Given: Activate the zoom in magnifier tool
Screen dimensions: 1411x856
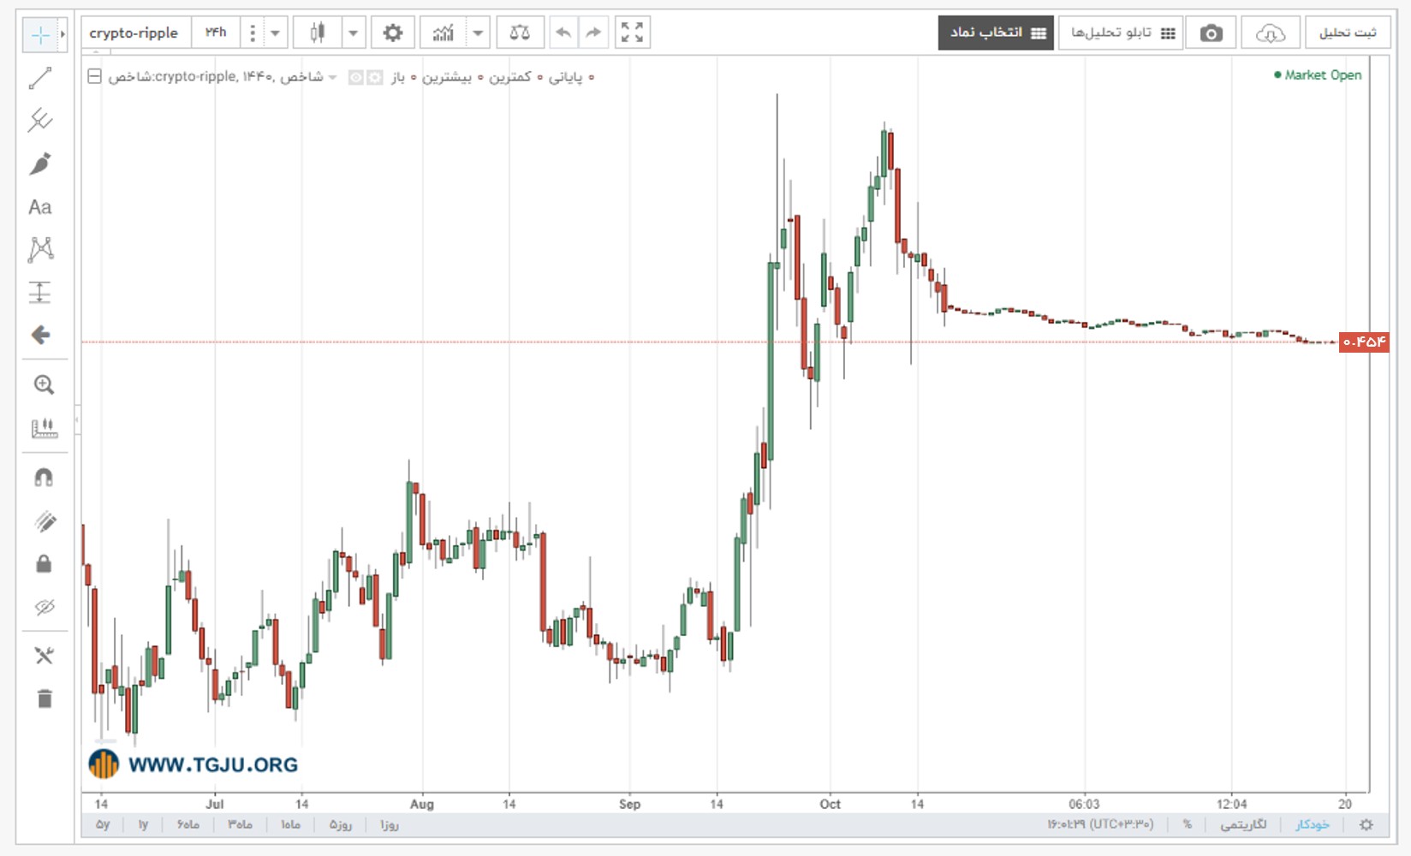Looking at the screenshot, I should pos(44,385).
